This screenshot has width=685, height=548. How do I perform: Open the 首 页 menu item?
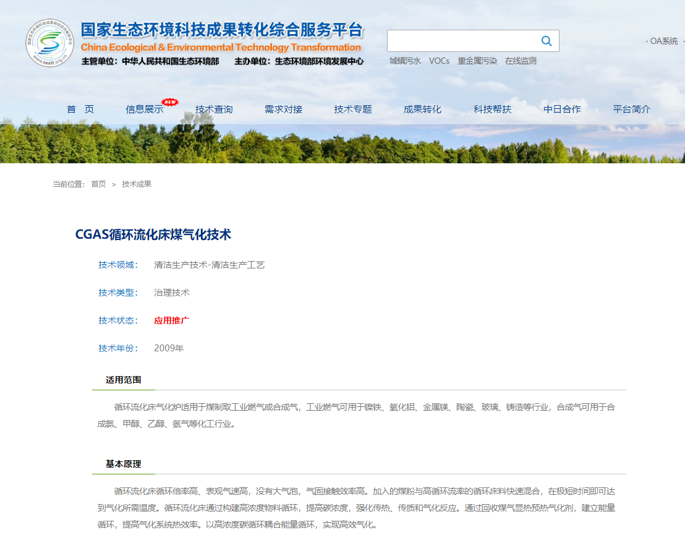[x=80, y=109]
